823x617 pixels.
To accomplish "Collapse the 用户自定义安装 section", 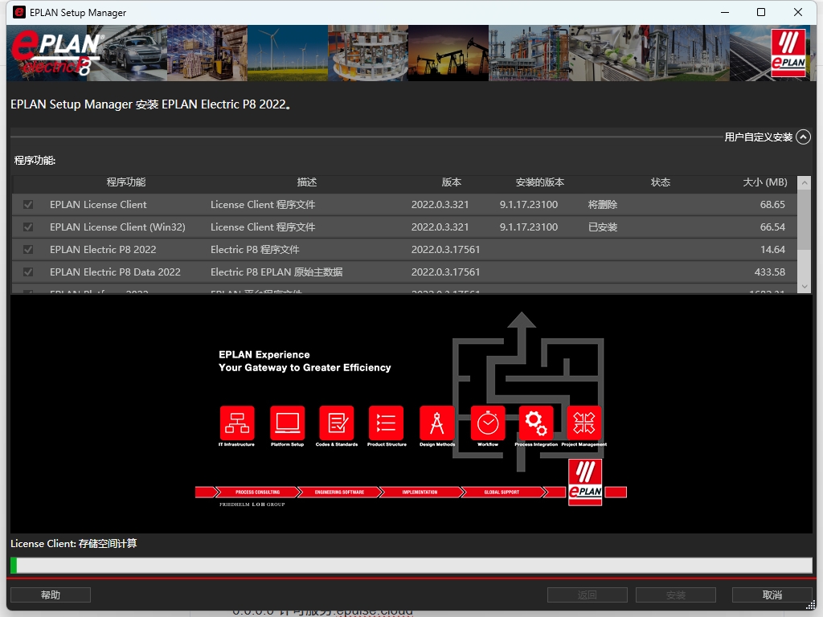I will (803, 137).
